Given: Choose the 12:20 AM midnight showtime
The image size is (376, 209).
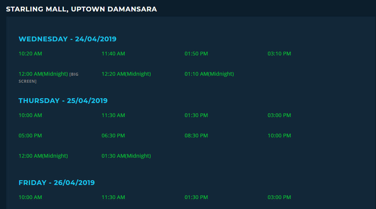Looking at the screenshot, I should point(126,74).
